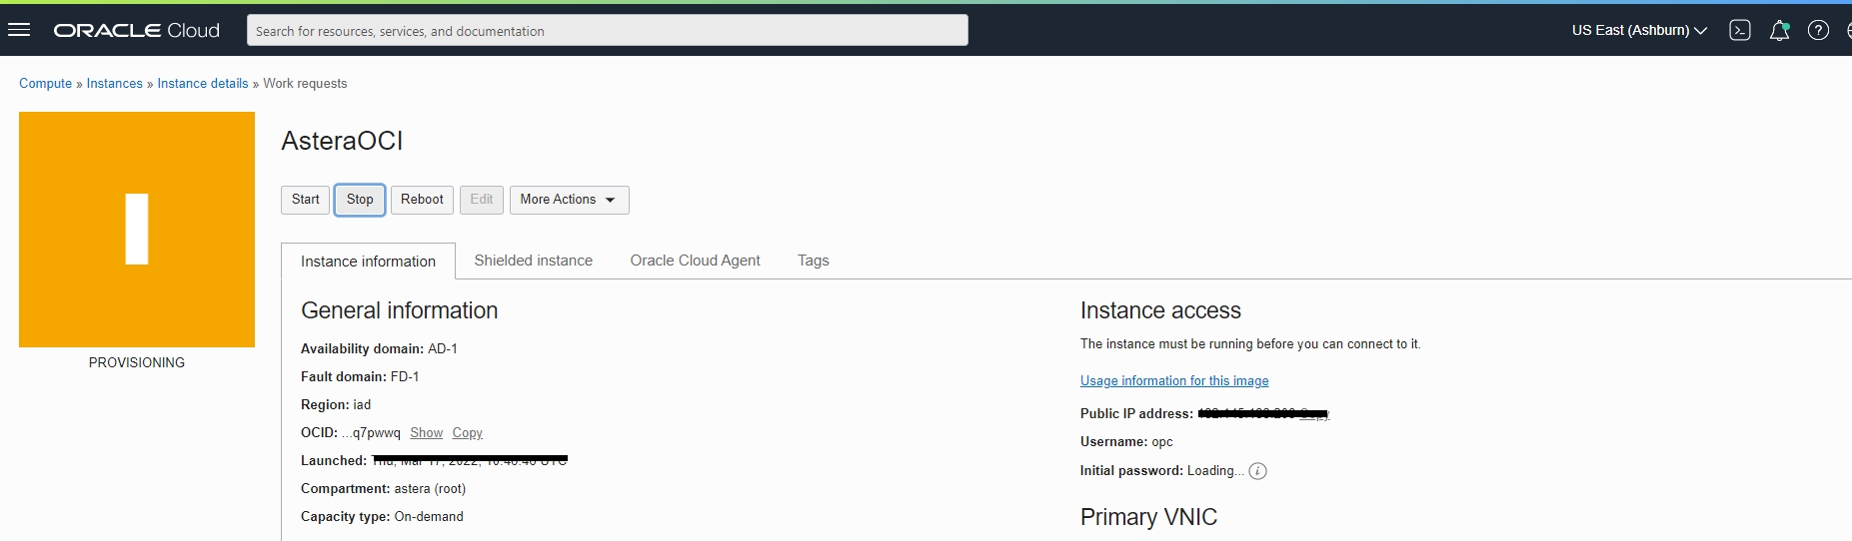Click the Oracle Cloud logo

(137, 30)
